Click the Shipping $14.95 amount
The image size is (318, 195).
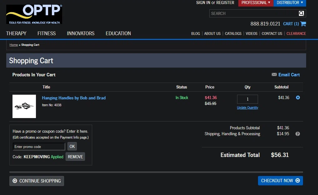point(283,134)
